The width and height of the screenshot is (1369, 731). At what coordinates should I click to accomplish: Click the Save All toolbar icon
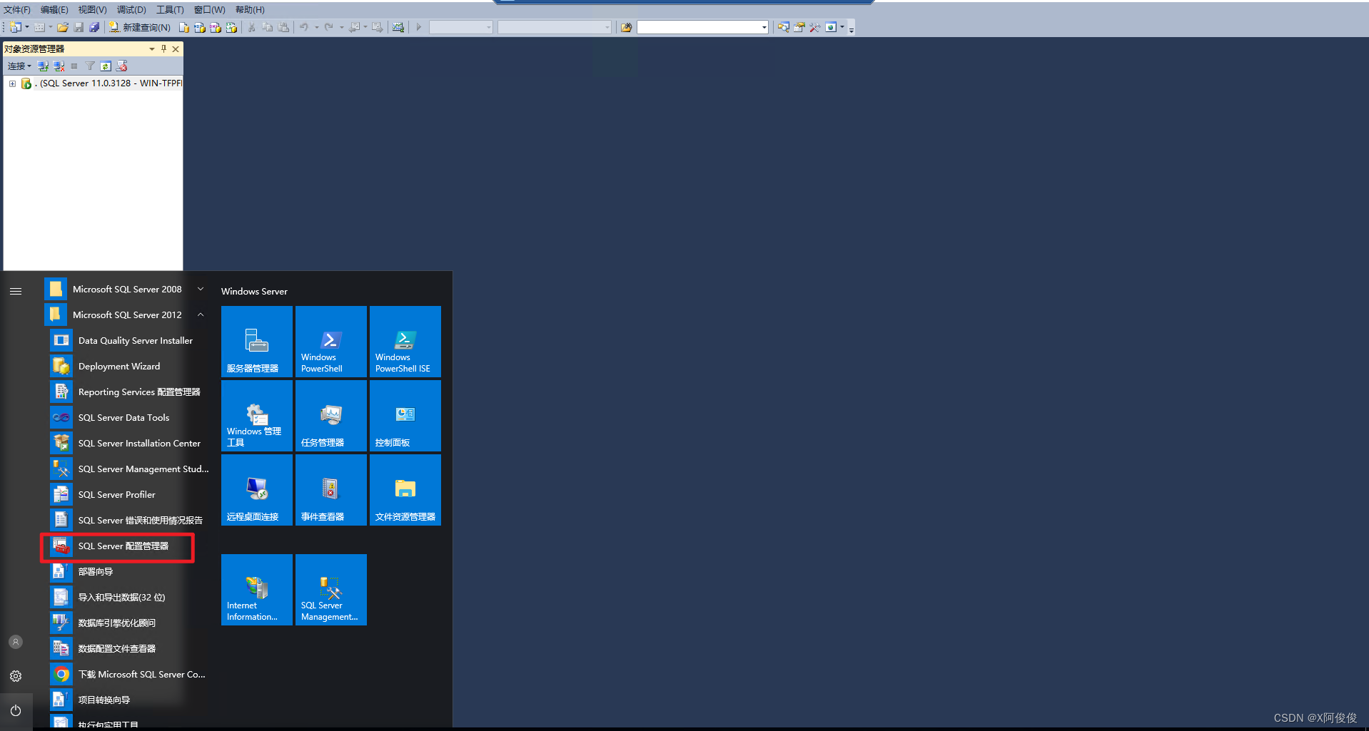[94, 27]
